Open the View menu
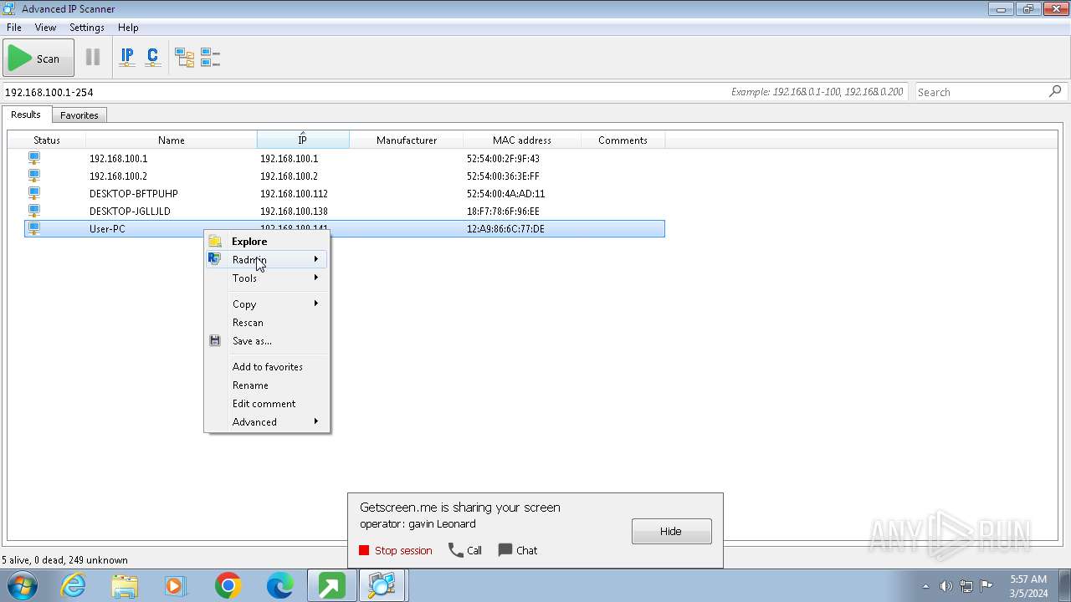 45,28
